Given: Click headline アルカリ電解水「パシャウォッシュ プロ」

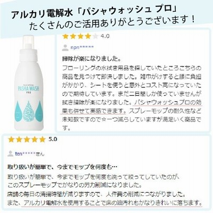Looking at the screenshot, I should point(93,13).
